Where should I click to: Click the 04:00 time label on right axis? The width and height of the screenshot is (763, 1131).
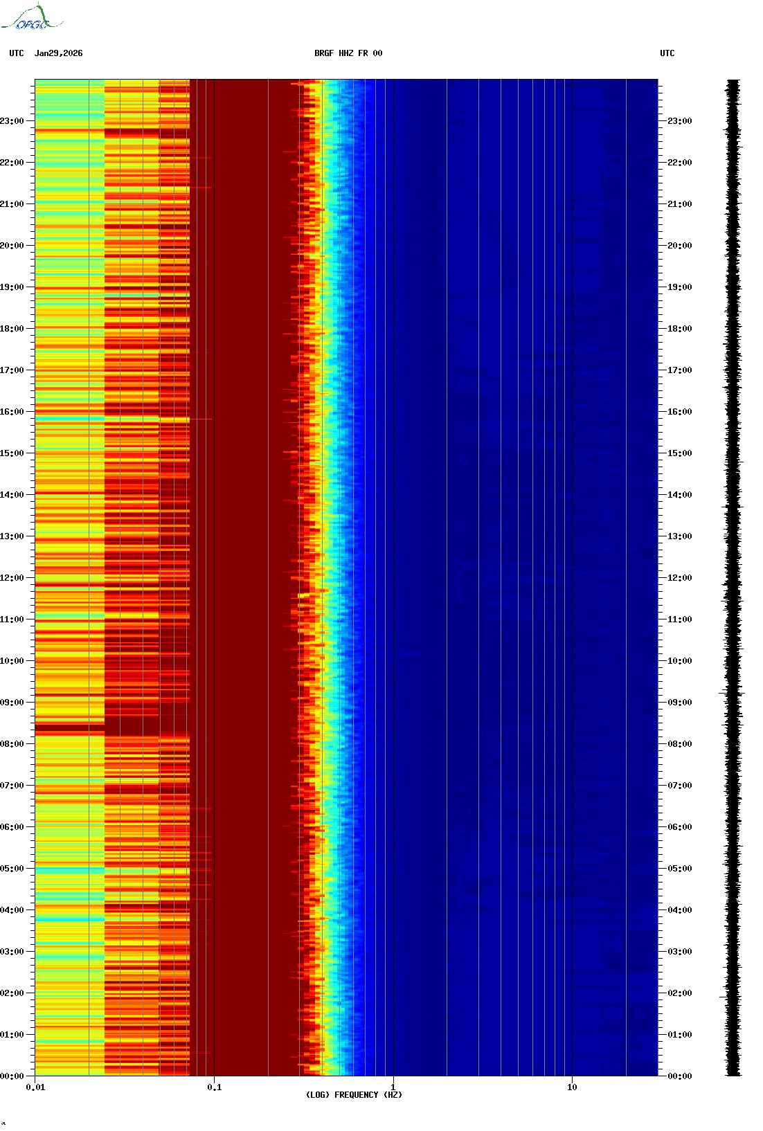click(679, 910)
